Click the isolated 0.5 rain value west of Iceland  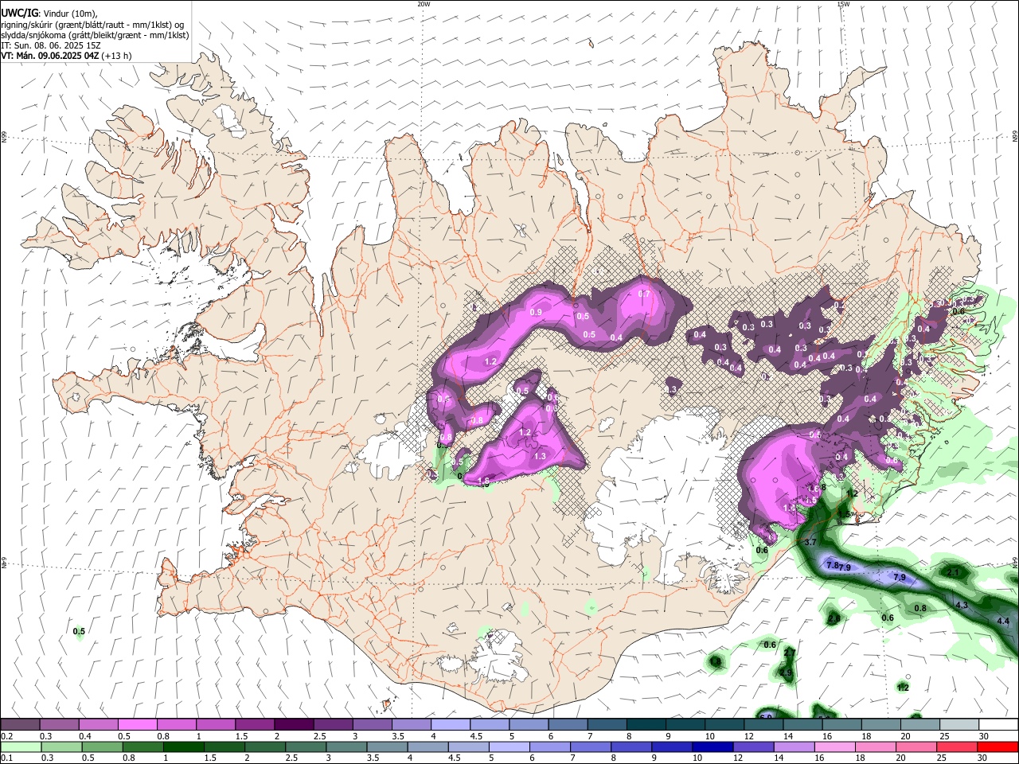click(x=79, y=632)
